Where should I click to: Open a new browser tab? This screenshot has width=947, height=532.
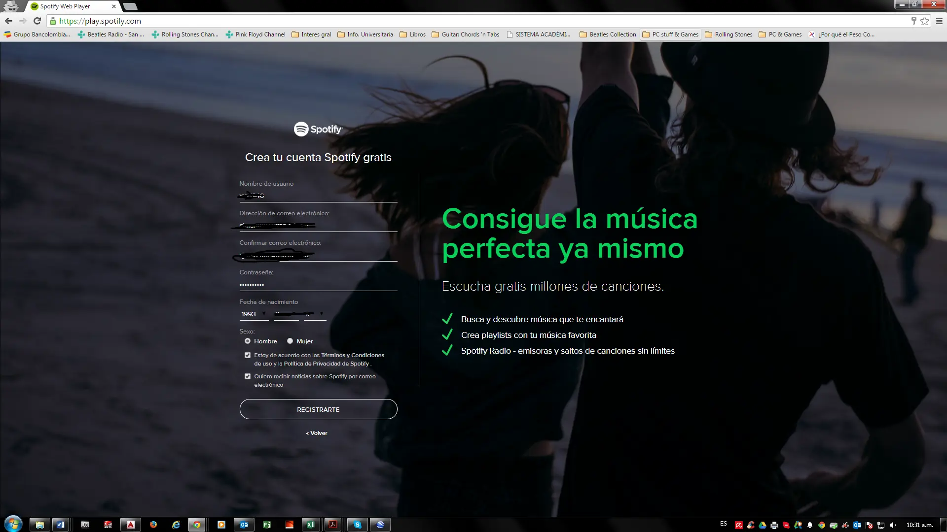pos(130,6)
